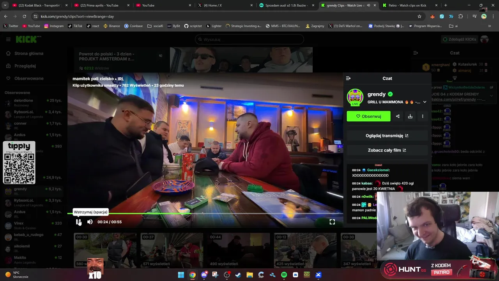Open the Virex channel in followed list

coord(33,226)
